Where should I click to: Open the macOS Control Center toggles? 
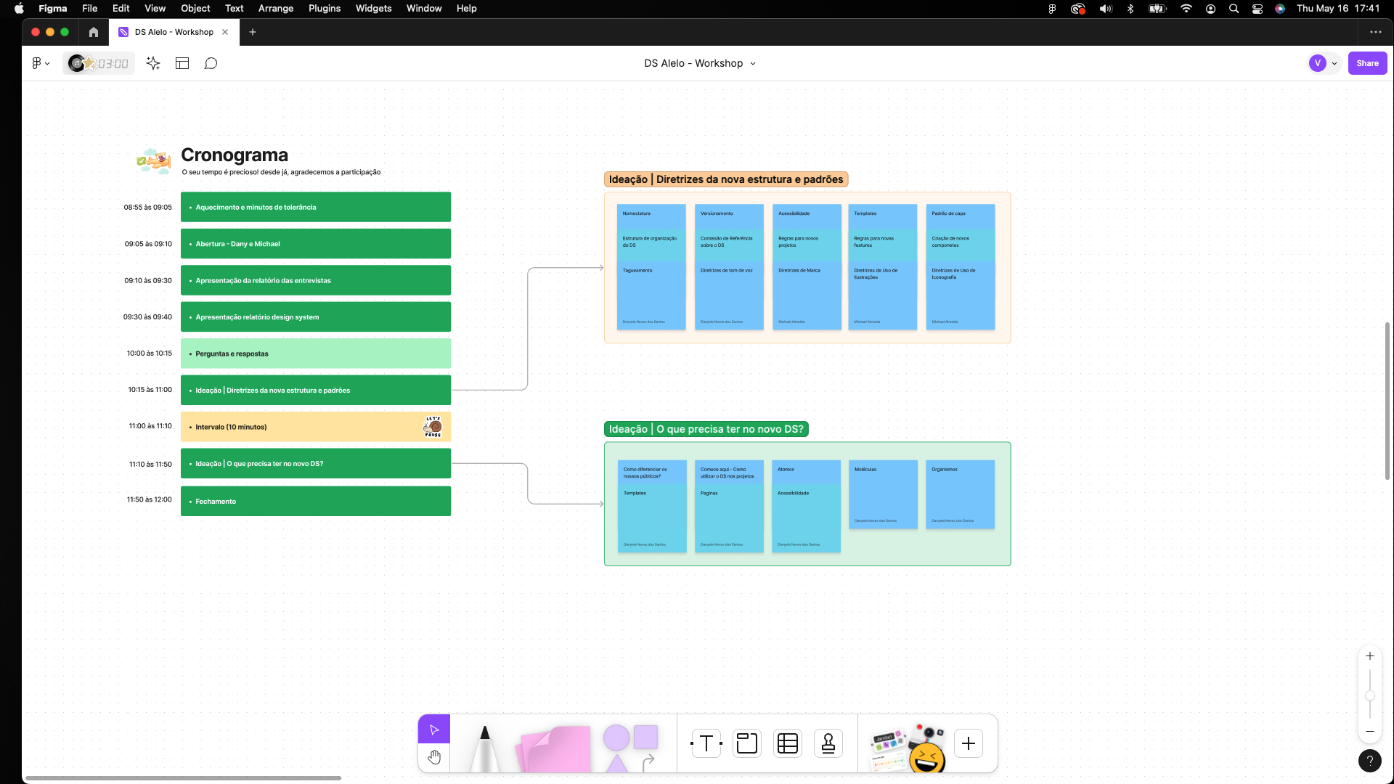(1257, 9)
